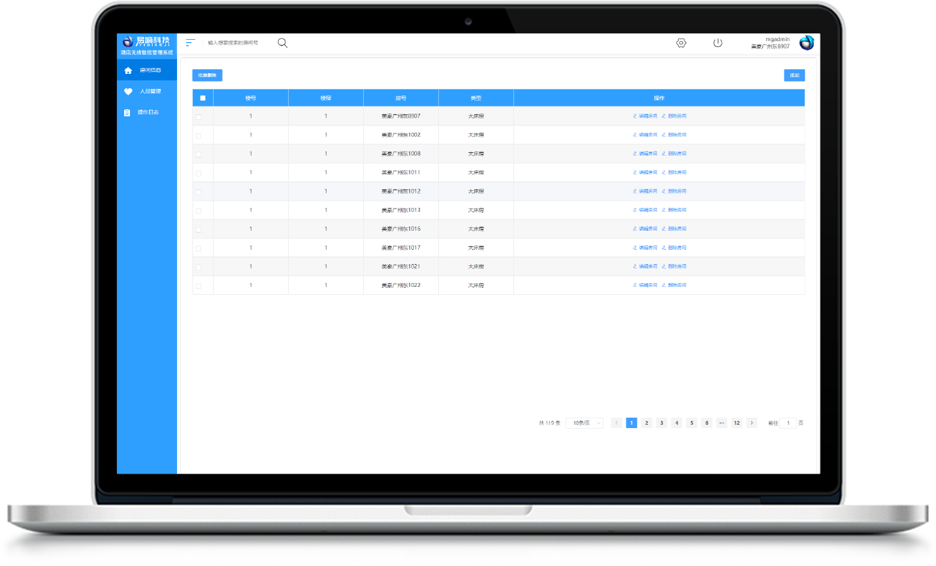This screenshot has width=936, height=566.
Task: Click delete icon for room 美豪广州东1011
Action: point(664,173)
